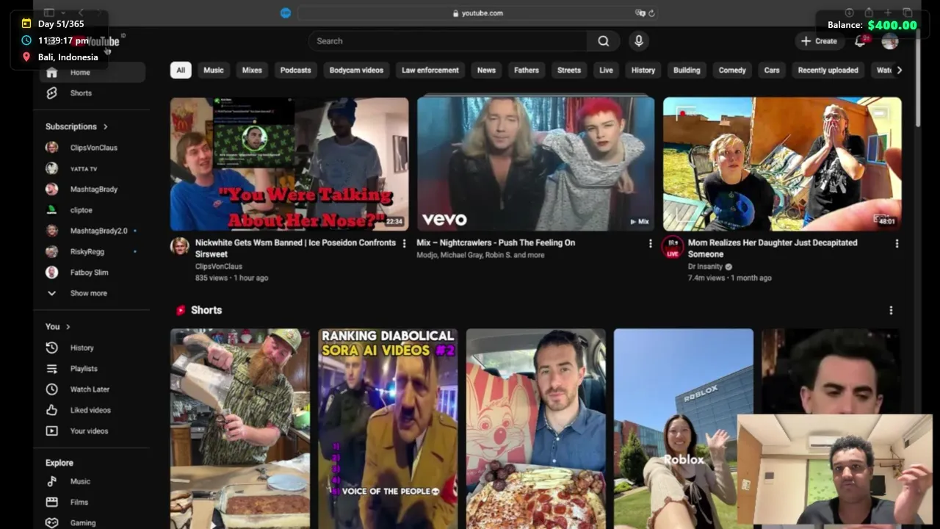
Task: Reload the page in address bar
Action: coord(651,13)
